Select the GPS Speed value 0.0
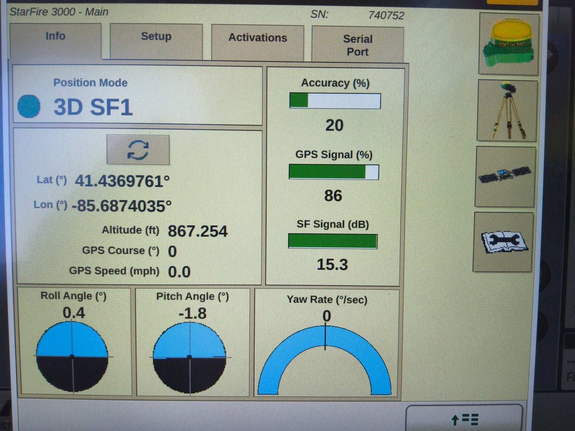 (179, 272)
